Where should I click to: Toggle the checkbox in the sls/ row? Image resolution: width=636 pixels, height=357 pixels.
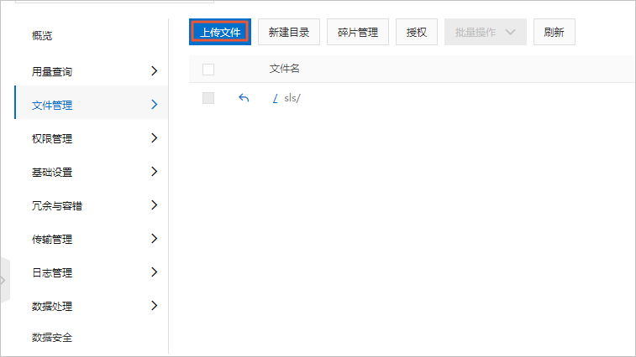[x=208, y=98]
